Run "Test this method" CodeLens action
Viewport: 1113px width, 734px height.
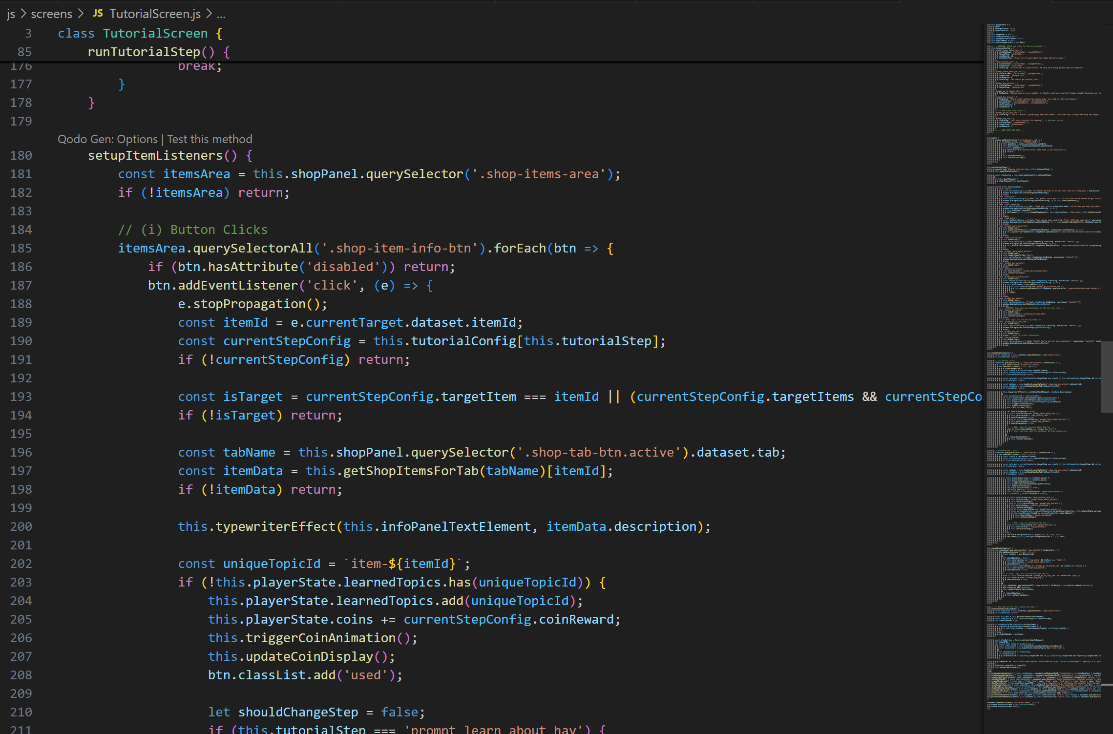coord(210,139)
